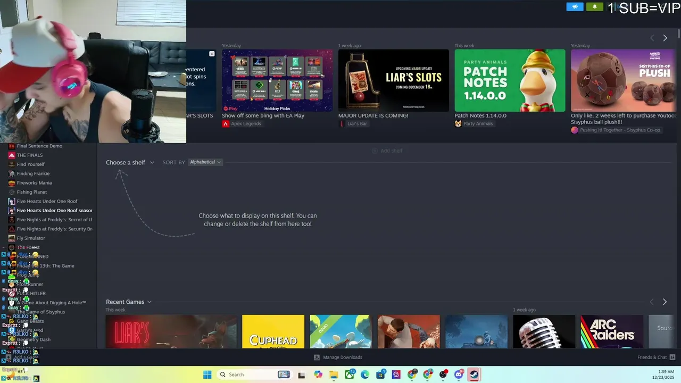Open the Liar's Slots major update thumbnail
This screenshot has height=383, width=681.
point(394,80)
